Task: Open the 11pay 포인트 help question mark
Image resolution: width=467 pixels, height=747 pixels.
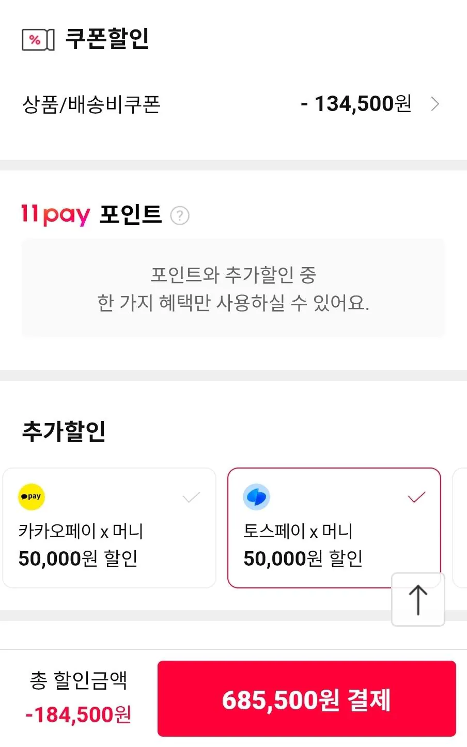Action: coord(180,215)
